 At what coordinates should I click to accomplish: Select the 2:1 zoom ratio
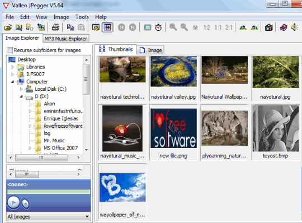click(x=229, y=27)
